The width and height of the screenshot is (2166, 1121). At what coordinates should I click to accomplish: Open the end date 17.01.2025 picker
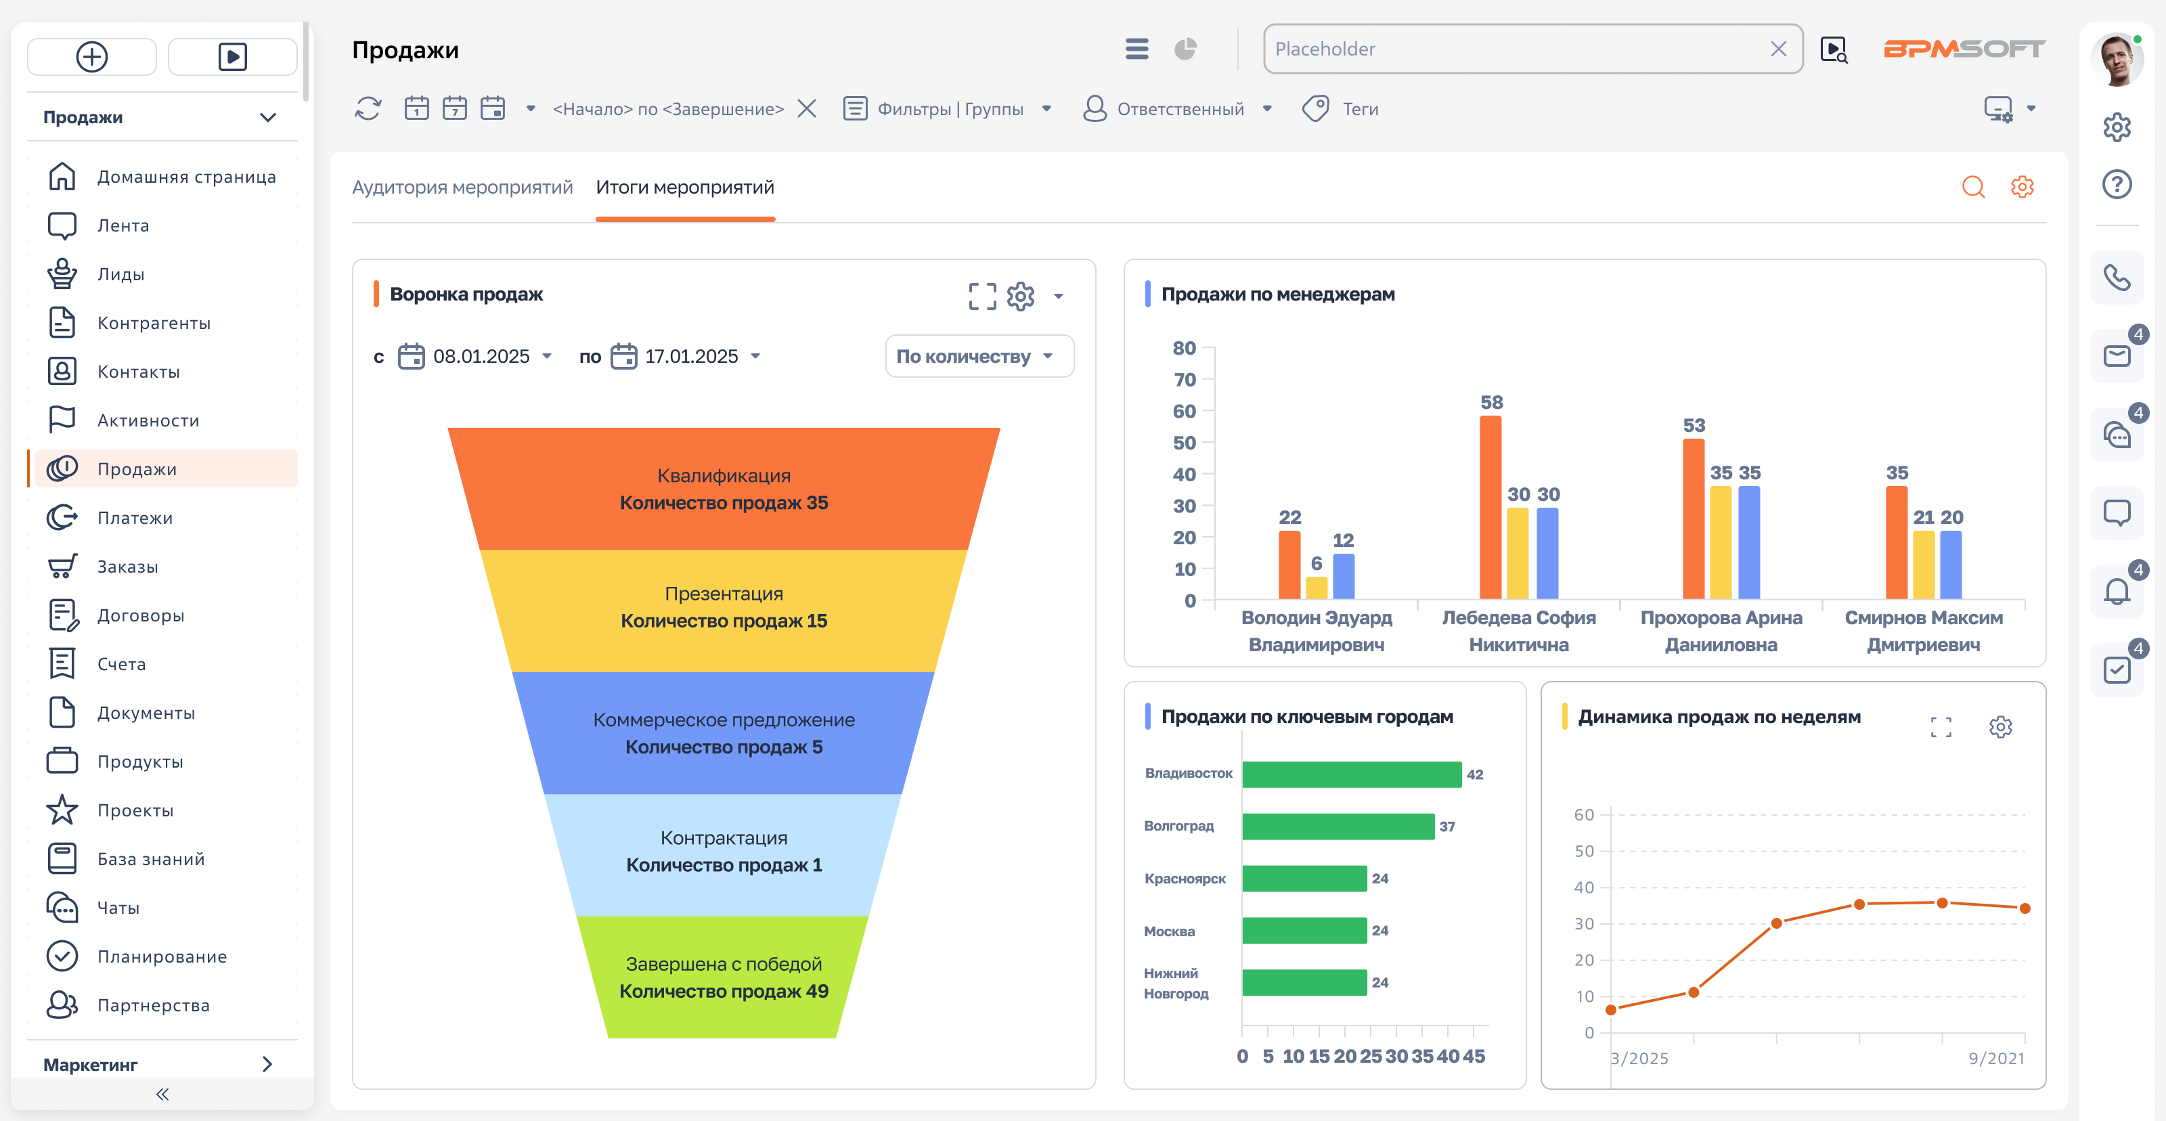(685, 357)
